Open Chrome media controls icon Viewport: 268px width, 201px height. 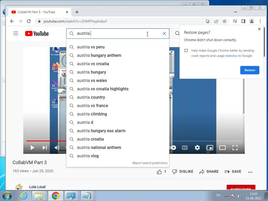(235, 21)
